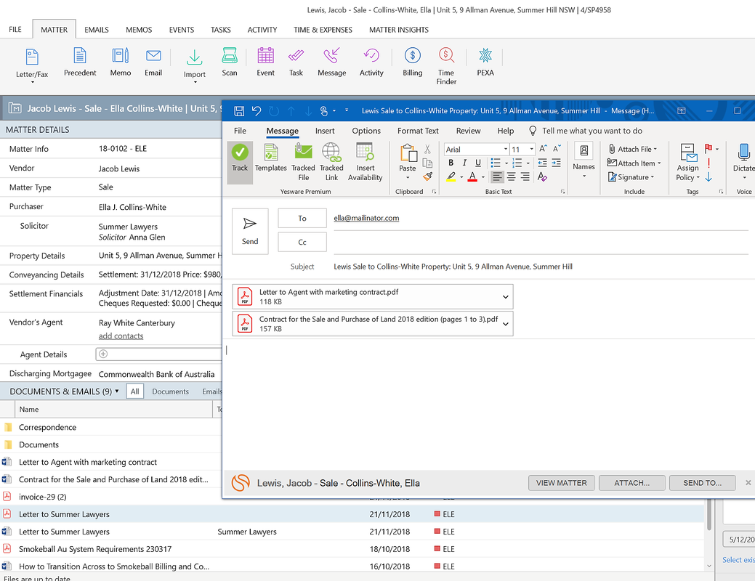Open the Insert tab in message window
755x581 pixels.
pos(325,131)
